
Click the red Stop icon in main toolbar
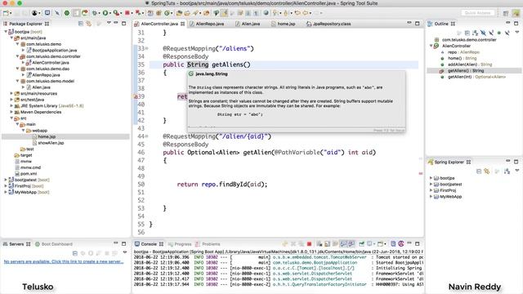(127, 13)
